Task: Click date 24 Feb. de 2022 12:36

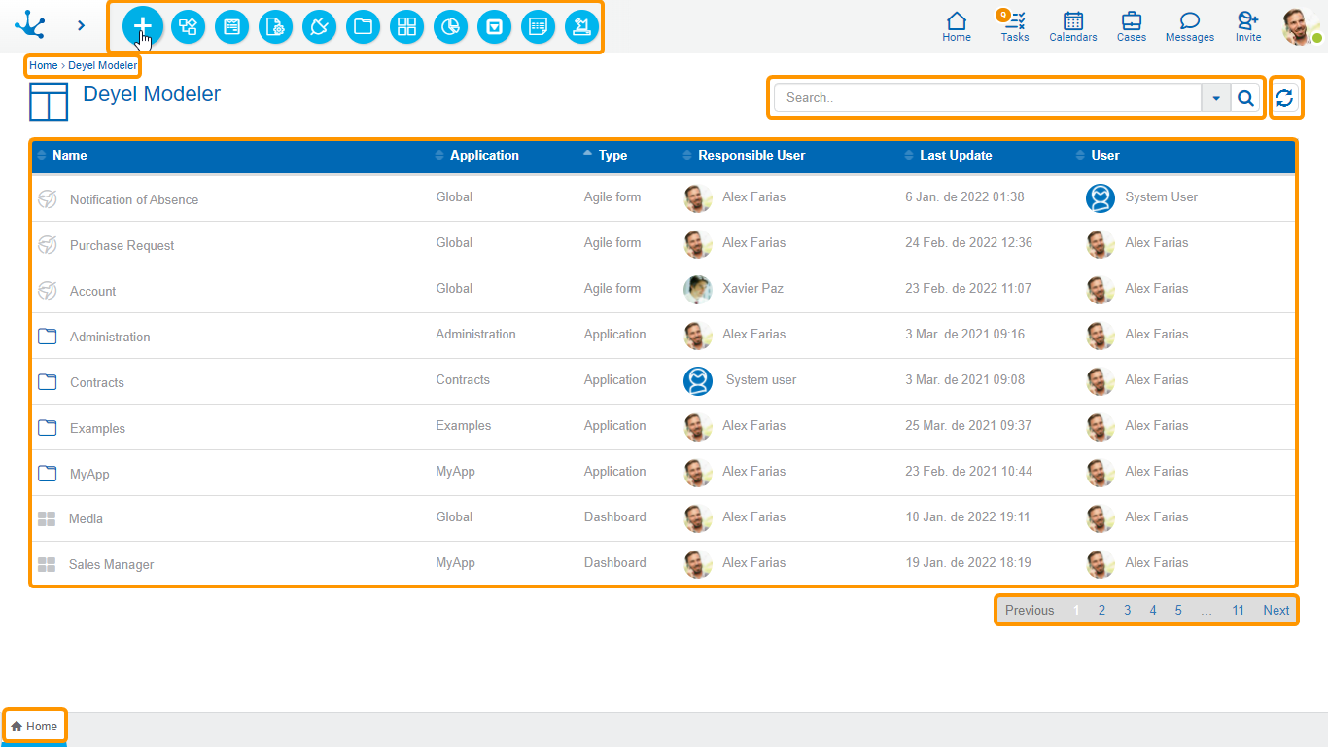Action: (968, 242)
